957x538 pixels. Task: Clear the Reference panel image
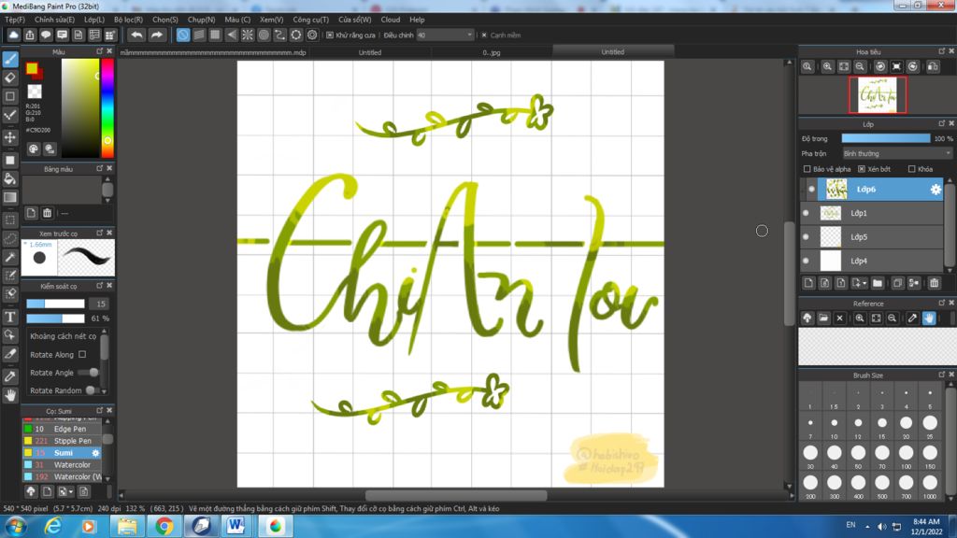[840, 318]
